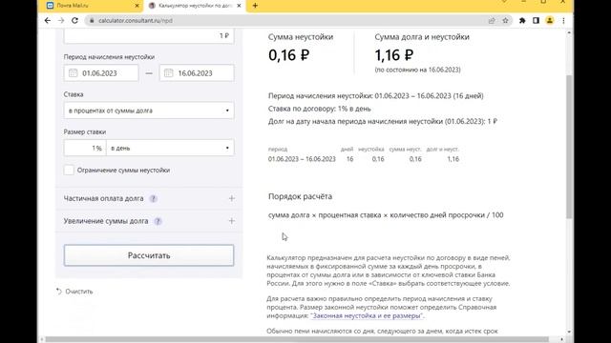Enable Ограничение суммы неустойки checkbox
The width and height of the screenshot is (611, 343).
point(69,170)
